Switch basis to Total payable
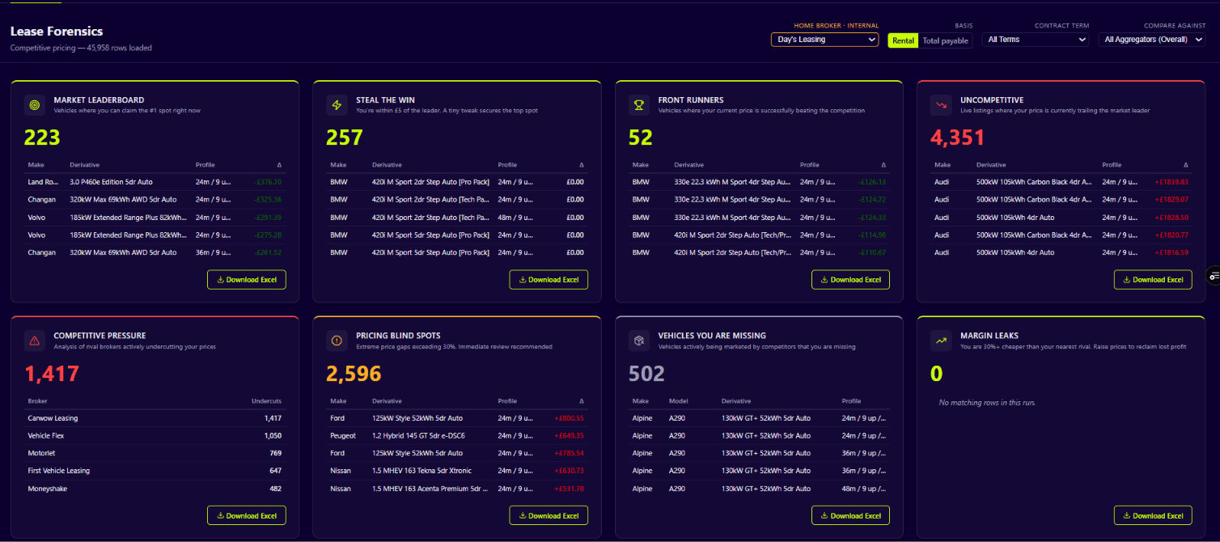Viewport: 1220px width, 542px height. click(945, 40)
